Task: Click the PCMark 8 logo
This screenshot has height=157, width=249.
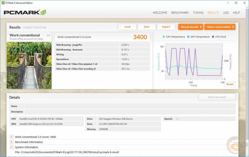Action: click(25, 12)
